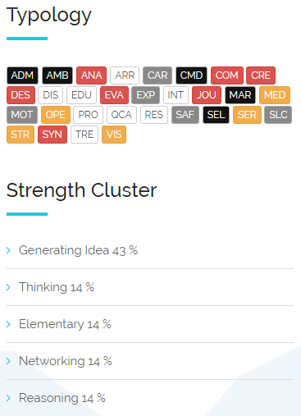The image size is (301, 416).
Task: Click the red SYN tag
Action: point(52,135)
